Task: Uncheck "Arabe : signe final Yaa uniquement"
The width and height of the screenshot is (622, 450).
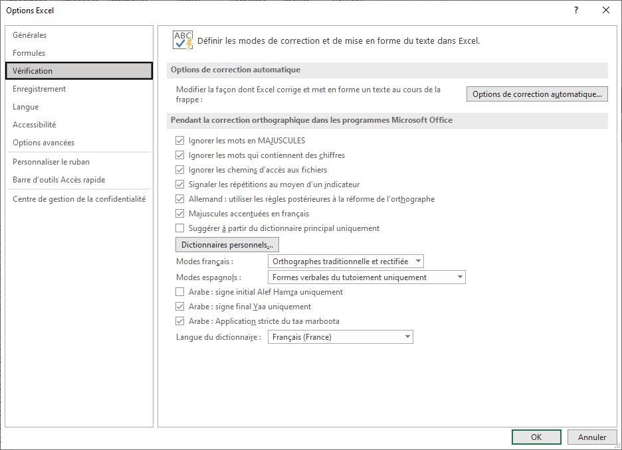Action: (180, 306)
